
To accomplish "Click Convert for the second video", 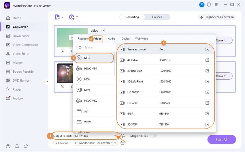I will [223, 76].
